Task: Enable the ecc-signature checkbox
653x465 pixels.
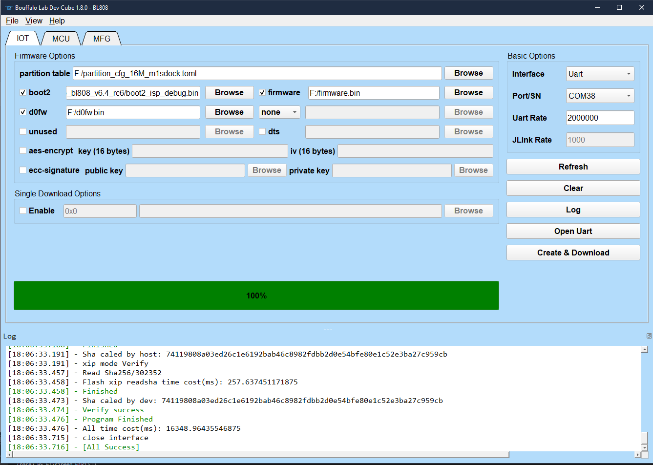Action: [22, 170]
